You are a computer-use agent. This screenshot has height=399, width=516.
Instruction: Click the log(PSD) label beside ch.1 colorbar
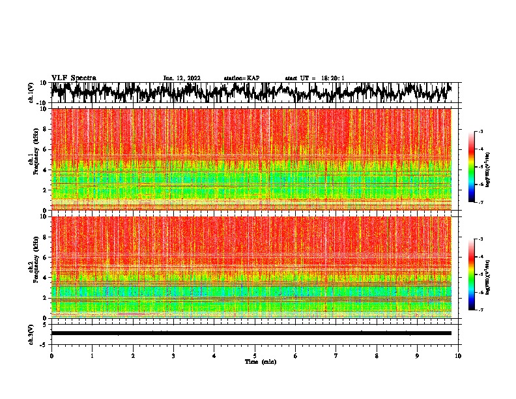point(488,170)
